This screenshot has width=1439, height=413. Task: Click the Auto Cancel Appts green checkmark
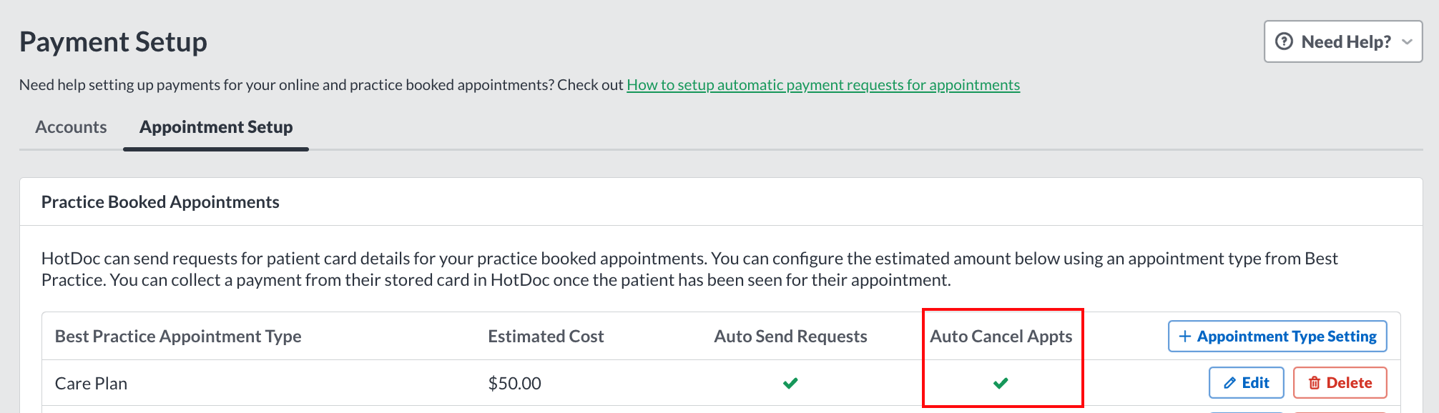(1001, 383)
